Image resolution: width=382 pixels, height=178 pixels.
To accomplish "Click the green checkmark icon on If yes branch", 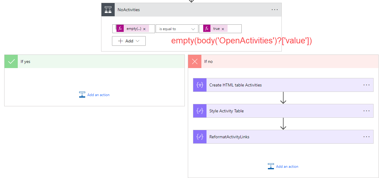I will 11,61.
